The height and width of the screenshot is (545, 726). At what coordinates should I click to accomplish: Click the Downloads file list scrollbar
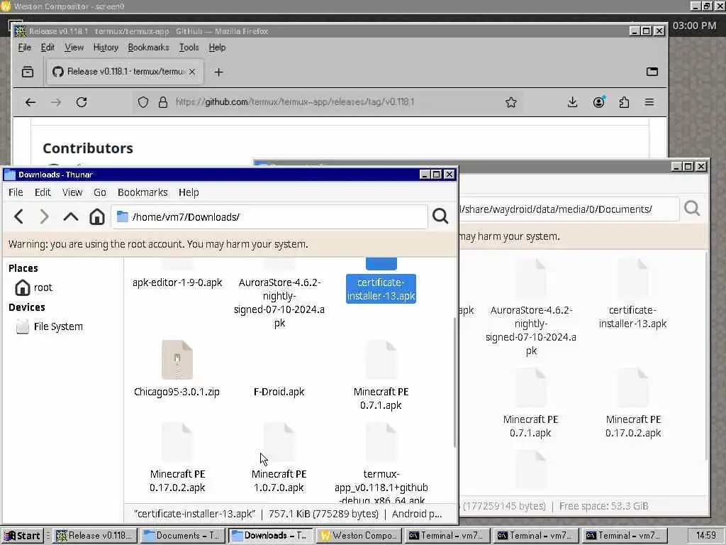454,381
